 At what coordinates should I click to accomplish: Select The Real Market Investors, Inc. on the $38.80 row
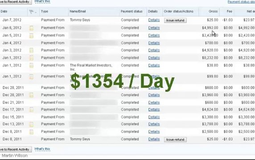point(91,67)
